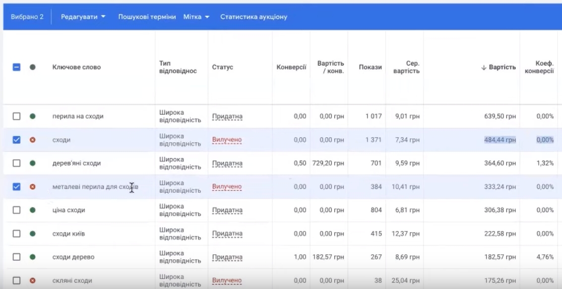Toggle the select-all checkbox in header
Screen dimensions: 562x289
click(x=16, y=67)
